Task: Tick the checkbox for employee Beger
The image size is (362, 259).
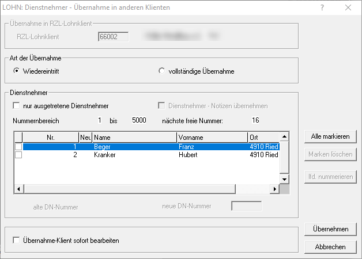Action: (x=18, y=147)
